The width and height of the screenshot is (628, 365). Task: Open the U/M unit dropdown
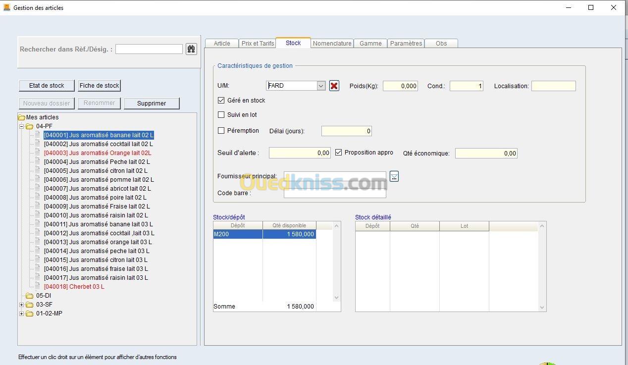pos(321,86)
